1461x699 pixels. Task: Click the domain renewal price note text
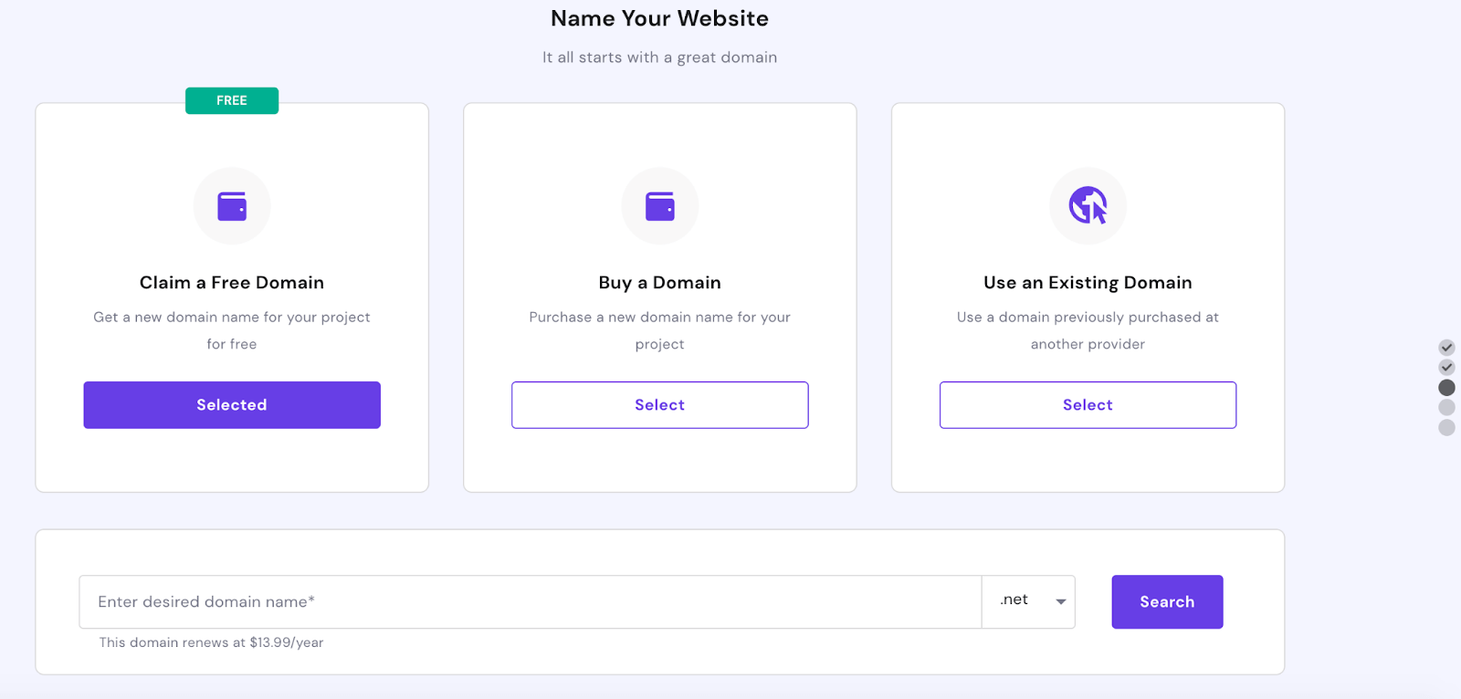click(x=212, y=642)
